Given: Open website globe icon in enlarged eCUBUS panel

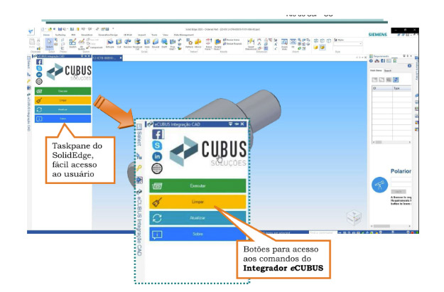Looking at the screenshot, I should [x=157, y=168].
